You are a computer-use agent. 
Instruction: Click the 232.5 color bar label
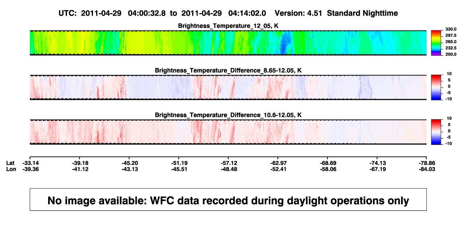click(451, 48)
